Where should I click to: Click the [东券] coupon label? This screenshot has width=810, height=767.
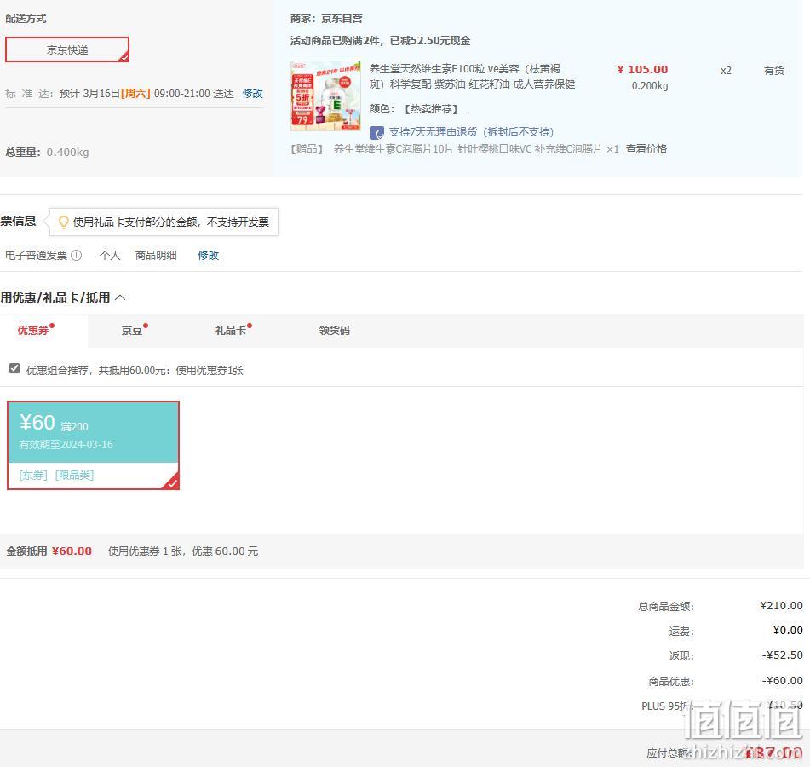33,476
